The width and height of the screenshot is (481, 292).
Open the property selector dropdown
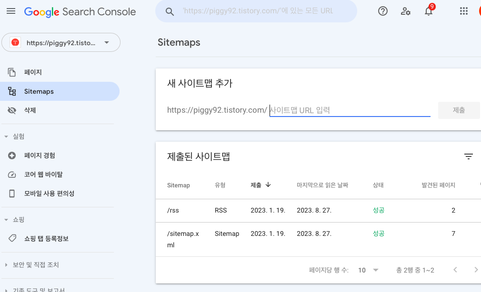tap(61, 42)
